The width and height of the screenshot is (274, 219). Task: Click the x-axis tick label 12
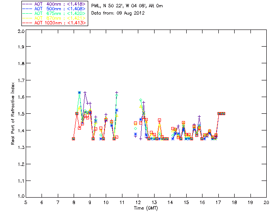pyautogui.click(x=138, y=202)
